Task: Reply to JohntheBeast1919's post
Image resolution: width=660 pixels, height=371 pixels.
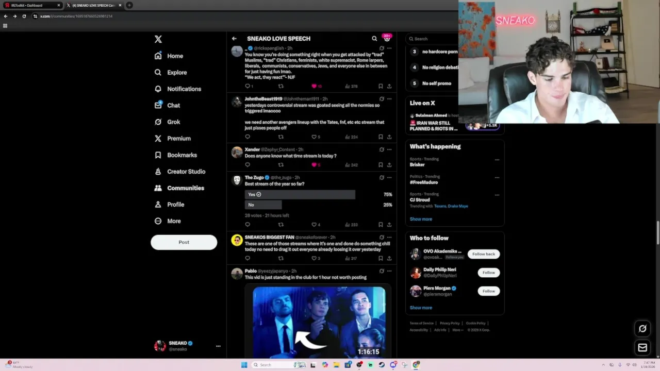Action: click(x=247, y=137)
